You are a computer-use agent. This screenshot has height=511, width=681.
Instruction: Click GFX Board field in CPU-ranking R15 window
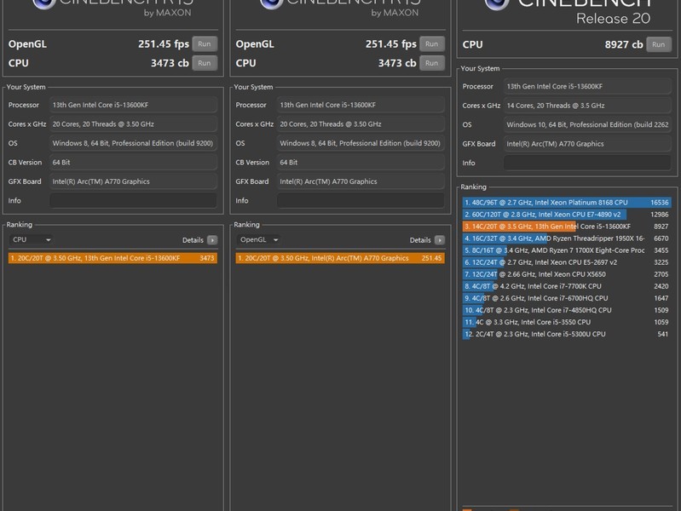click(133, 181)
